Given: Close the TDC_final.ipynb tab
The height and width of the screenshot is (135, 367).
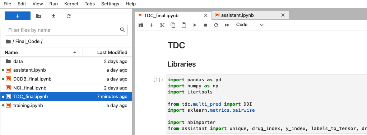Looking at the screenshot, I should (206, 15).
